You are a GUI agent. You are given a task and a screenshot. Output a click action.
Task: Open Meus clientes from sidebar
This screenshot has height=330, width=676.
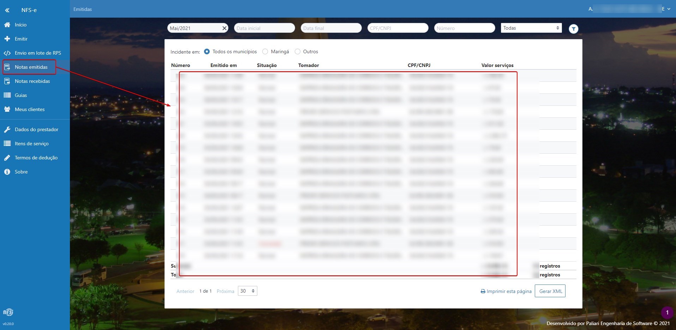[29, 109]
